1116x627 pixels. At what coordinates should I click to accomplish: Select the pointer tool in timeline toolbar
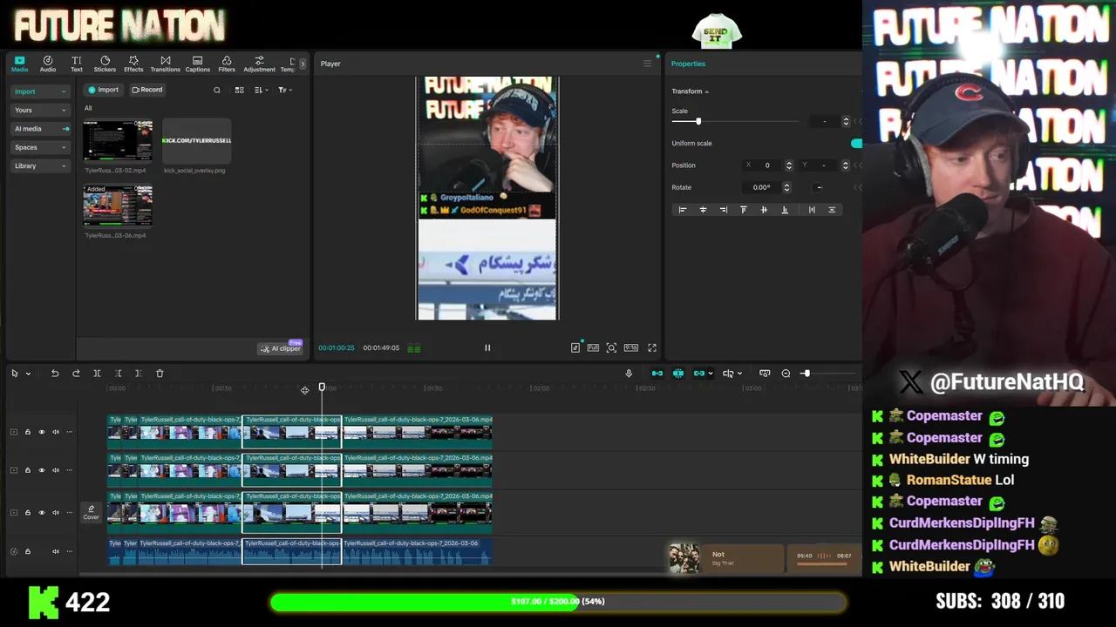(14, 374)
